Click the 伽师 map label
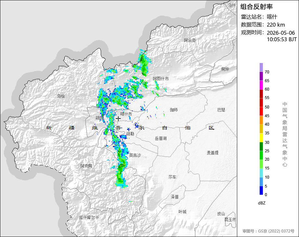This screenshot has height=237, width=299. coord(174,110)
